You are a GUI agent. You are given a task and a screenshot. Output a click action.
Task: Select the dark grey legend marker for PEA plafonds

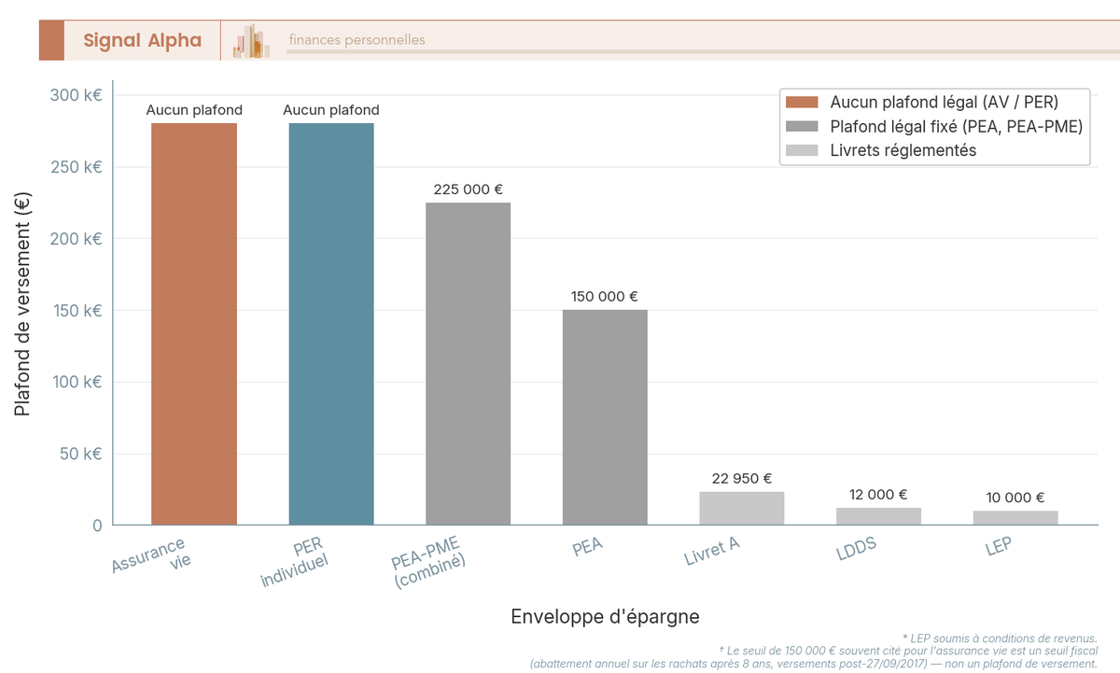pos(805,126)
